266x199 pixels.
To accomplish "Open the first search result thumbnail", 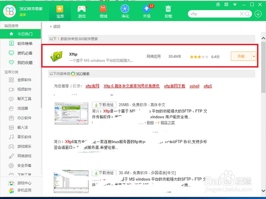I will (x=71, y=113).
